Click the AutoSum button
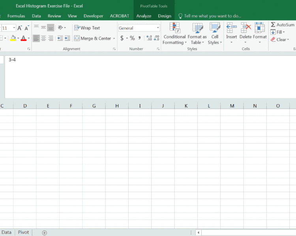The width and height of the screenshot is (296, 236). [282, 25]
